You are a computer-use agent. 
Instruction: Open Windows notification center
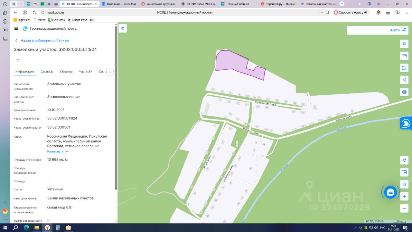[406, 228]
